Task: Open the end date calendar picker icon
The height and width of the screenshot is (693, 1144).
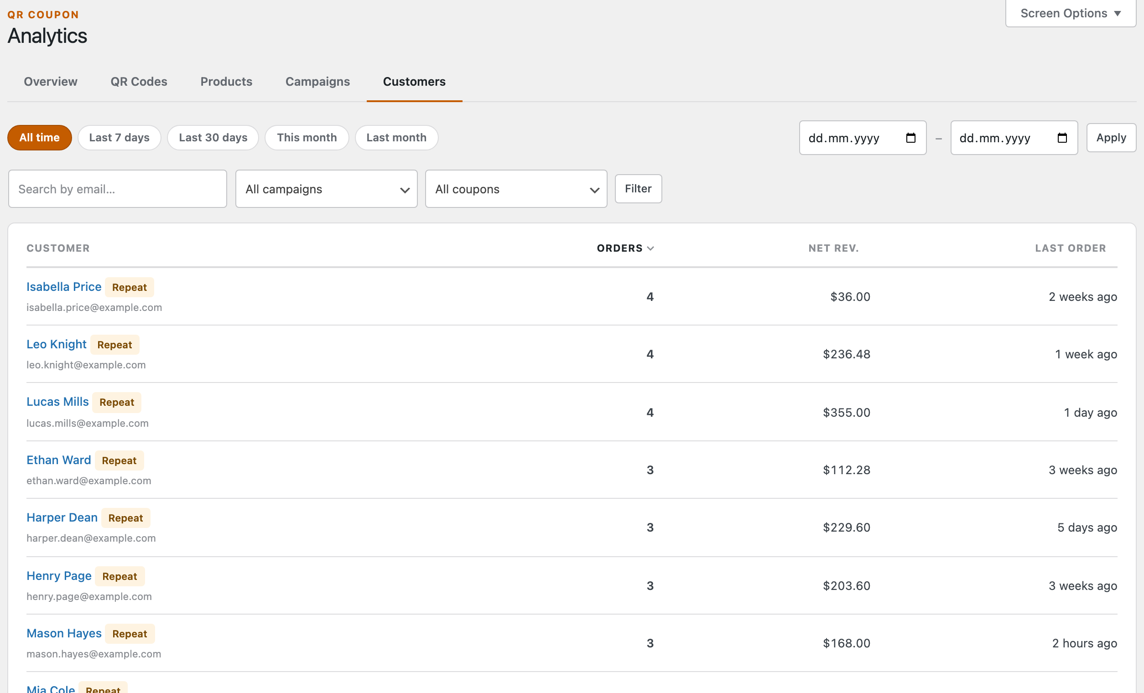Action: pyautogui.click(x=1062, y=138)
